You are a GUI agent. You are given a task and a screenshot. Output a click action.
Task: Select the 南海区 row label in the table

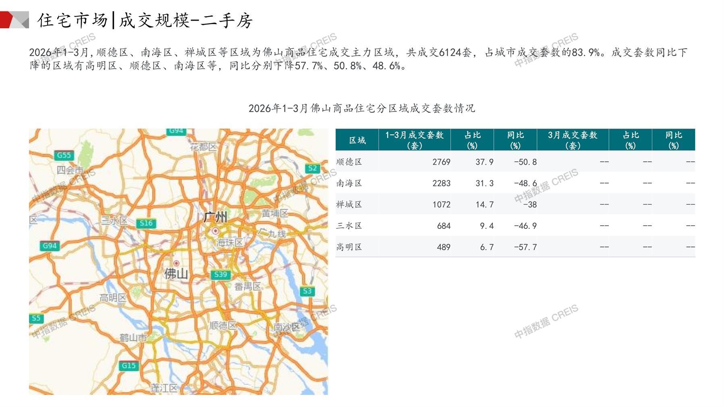tap(349, 183)
